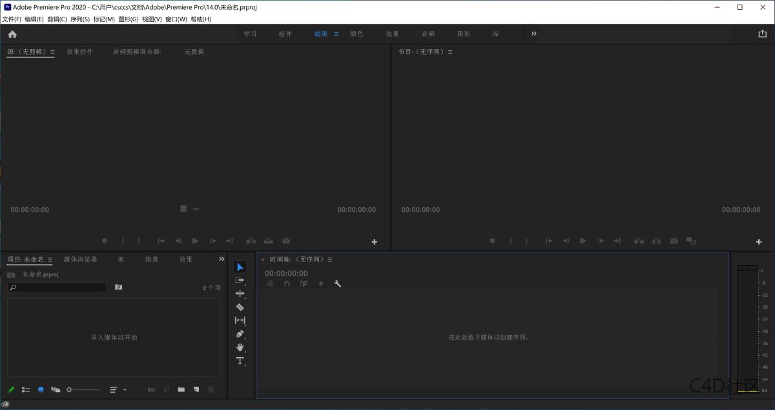Click Source monitor Drag Audio Only icon

click(x=196, y=209)
